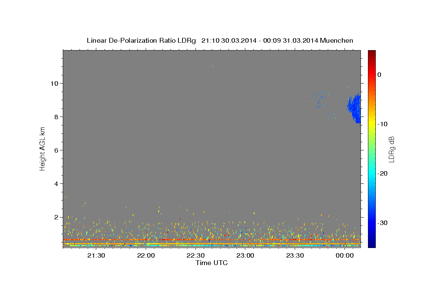Click the 'Time UTC' axis label
Viewport: 446px width, 297px height.
point(211,263)
